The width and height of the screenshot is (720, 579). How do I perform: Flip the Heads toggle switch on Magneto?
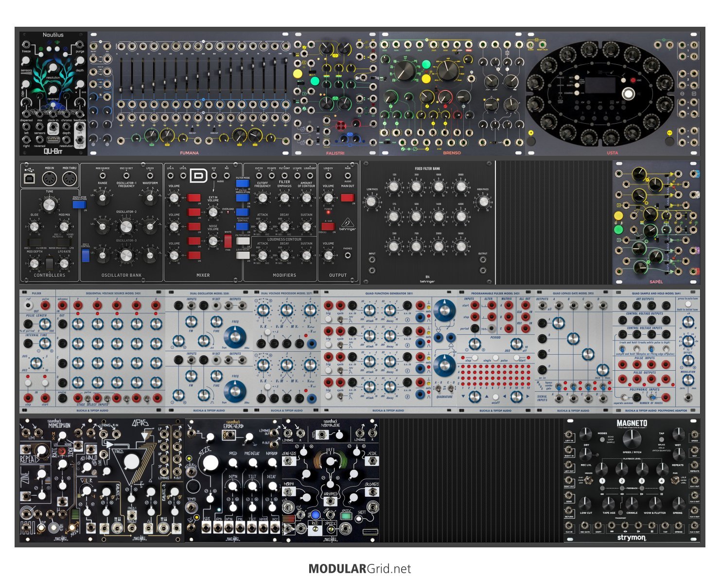(588, 481)
